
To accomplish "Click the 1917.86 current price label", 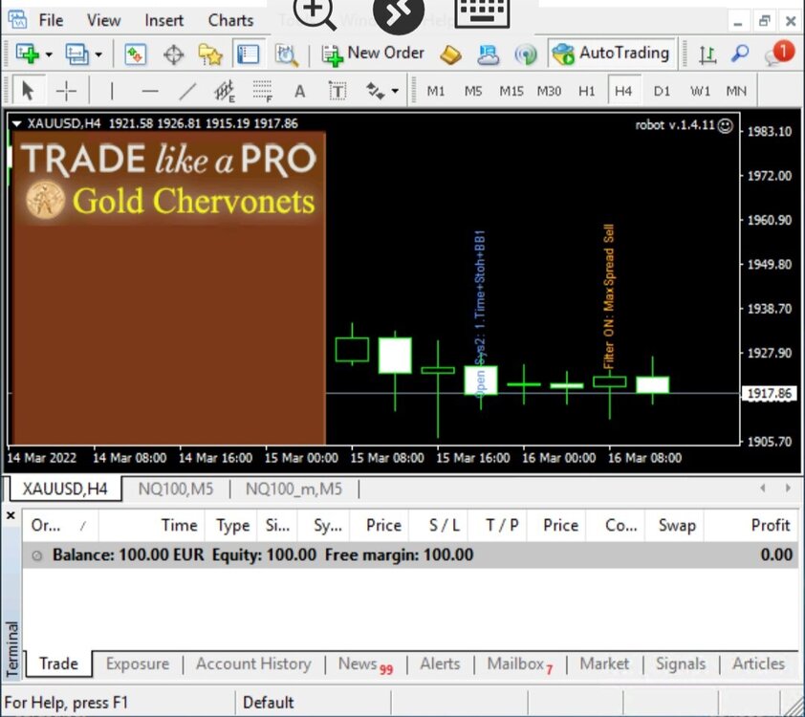I will 769,394.
